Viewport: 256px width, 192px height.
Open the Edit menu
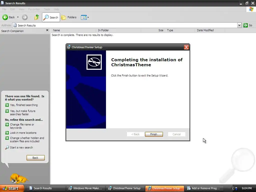pos(12,9)
